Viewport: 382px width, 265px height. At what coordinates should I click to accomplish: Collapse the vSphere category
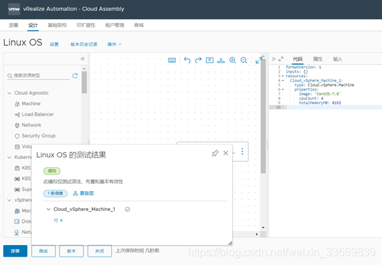click(x=9, y=201)
